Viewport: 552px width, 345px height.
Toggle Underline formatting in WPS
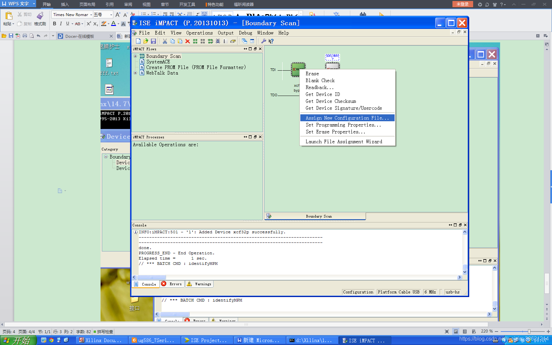[68, 24]
